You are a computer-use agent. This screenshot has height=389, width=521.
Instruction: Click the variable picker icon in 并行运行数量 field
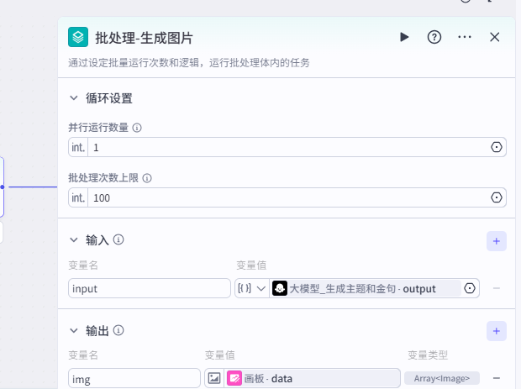pos(497,147)
